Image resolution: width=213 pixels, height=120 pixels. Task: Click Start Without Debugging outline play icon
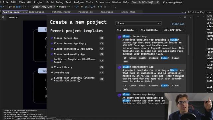pos(69,7)
